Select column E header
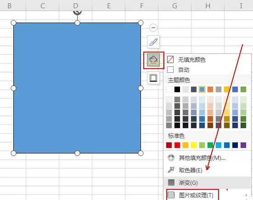Viewport: 253px width, 200px height. click(108, 6)
